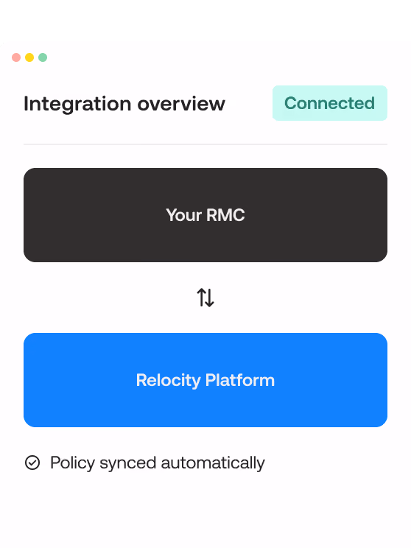Click the divider line below the header

click(205, 144)
